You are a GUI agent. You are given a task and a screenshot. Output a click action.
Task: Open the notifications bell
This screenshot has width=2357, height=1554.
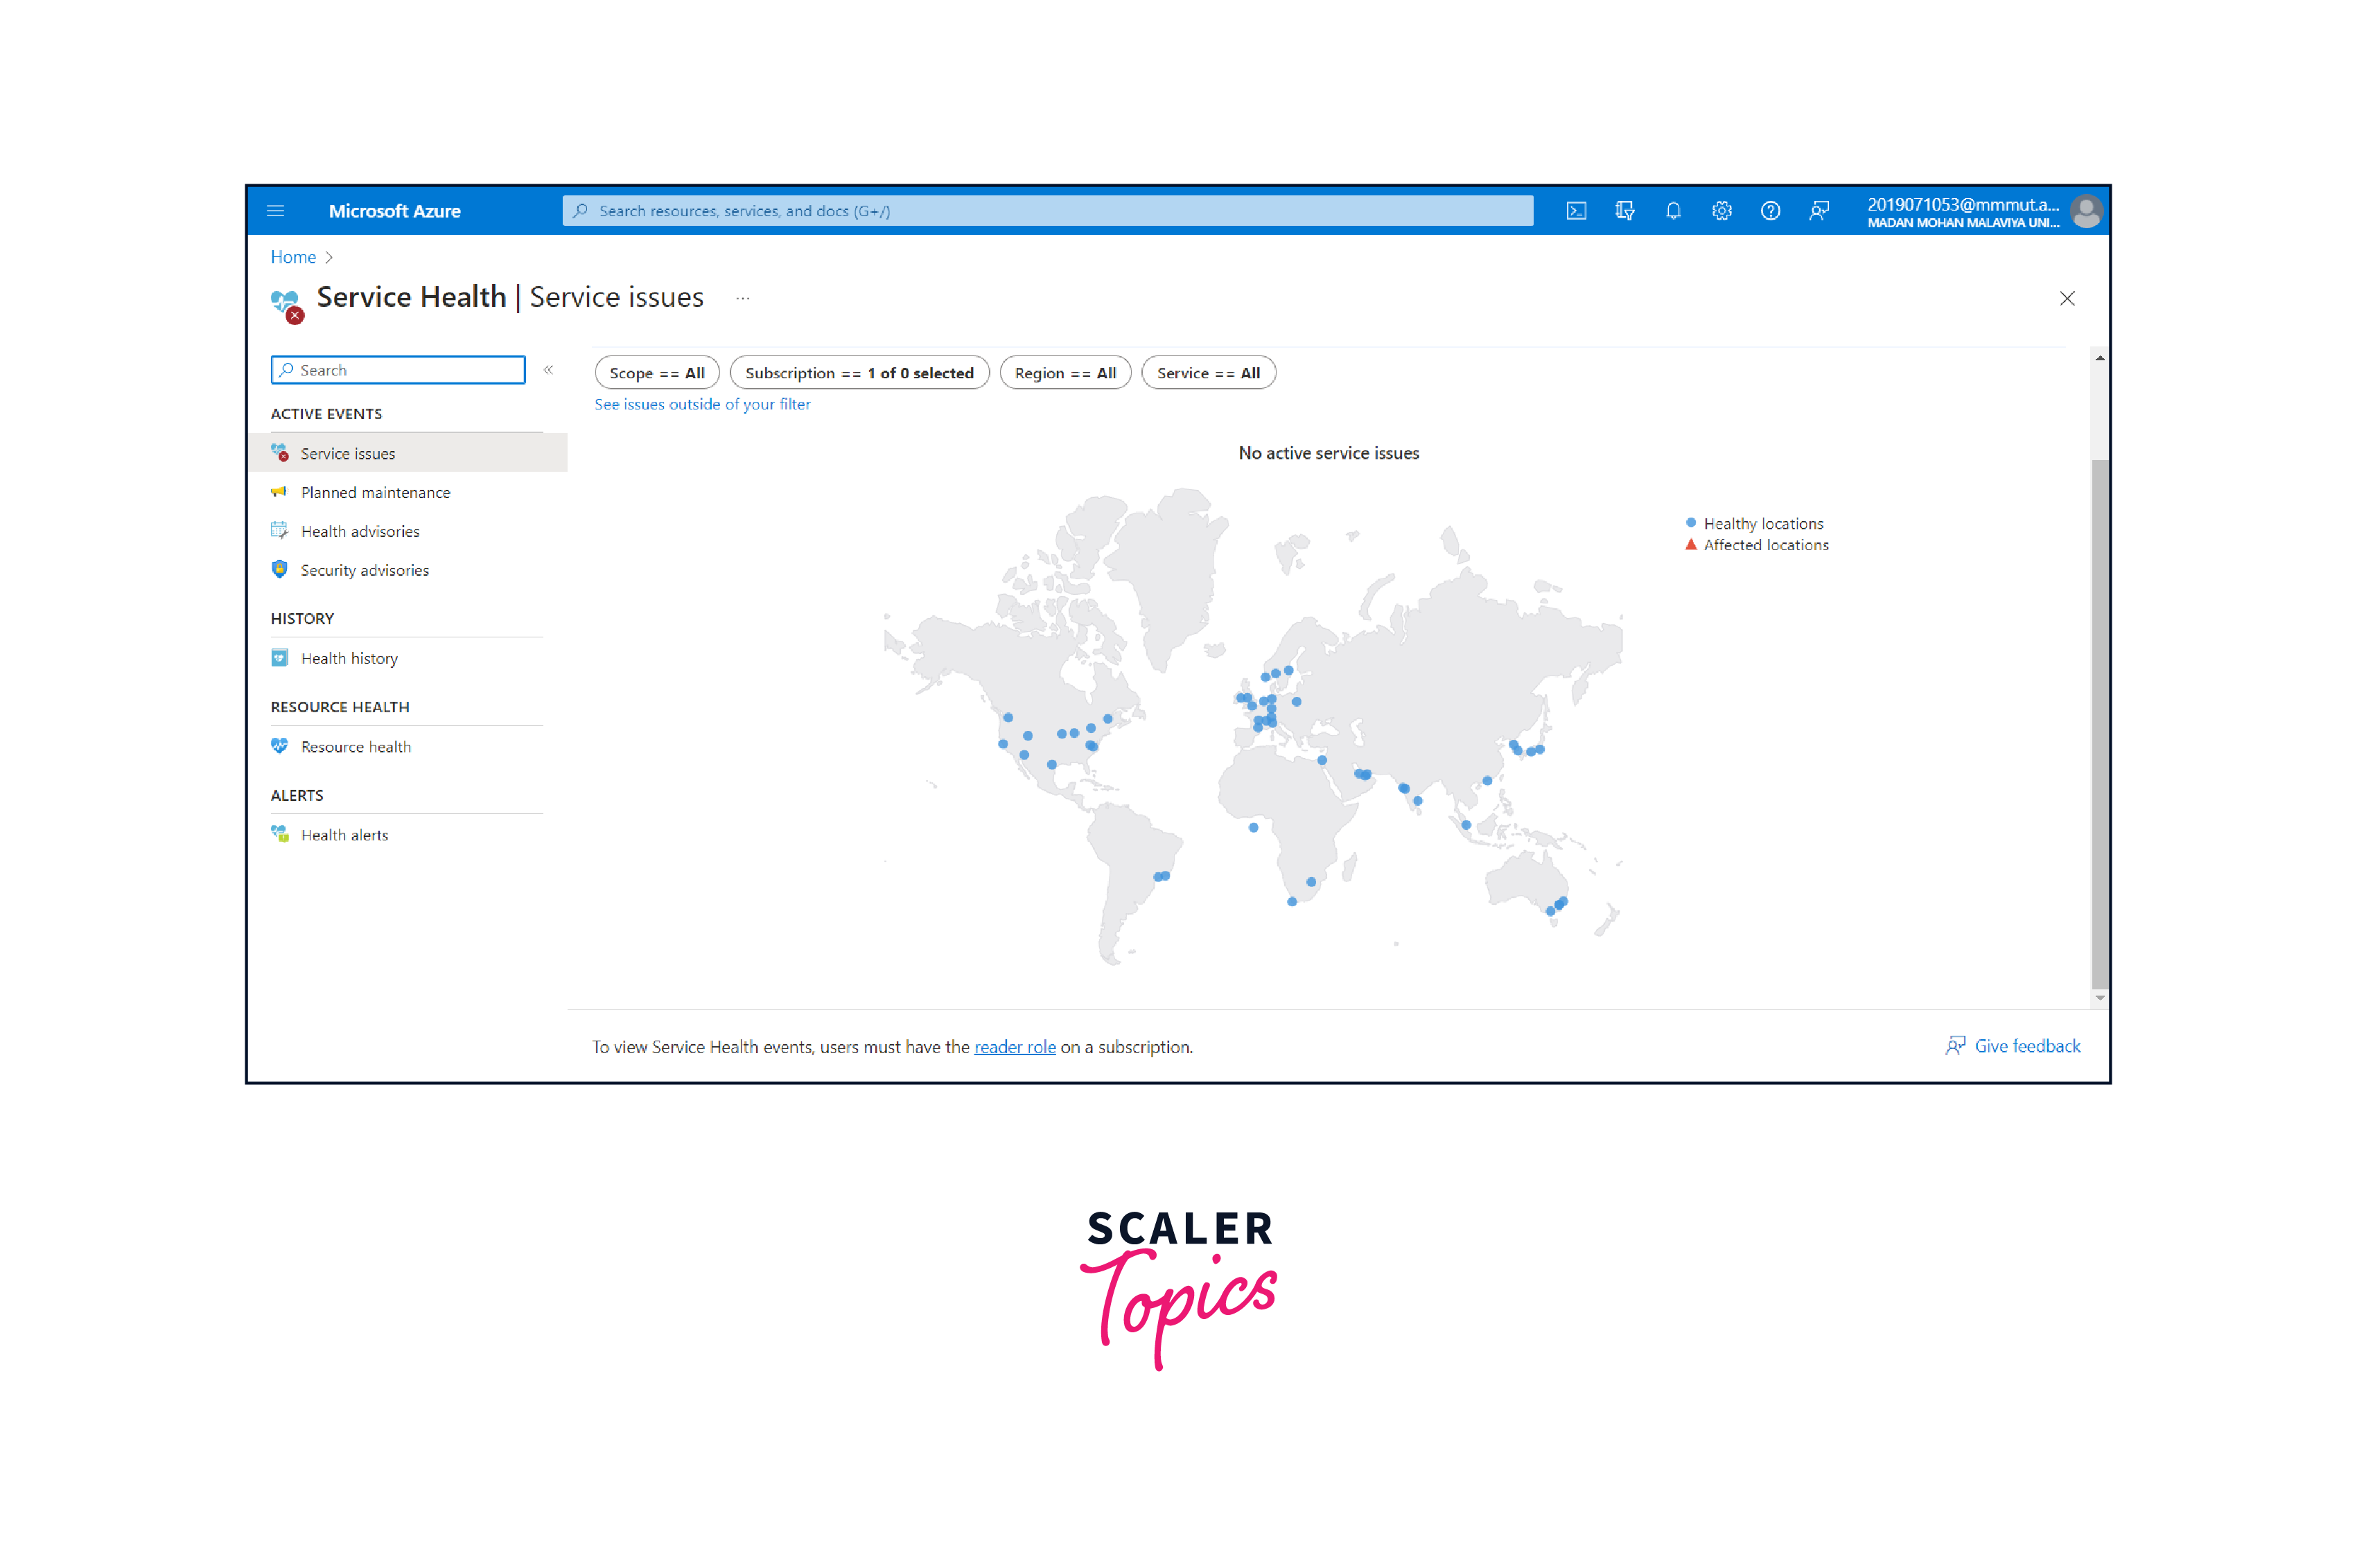[x=1672, y=211]
